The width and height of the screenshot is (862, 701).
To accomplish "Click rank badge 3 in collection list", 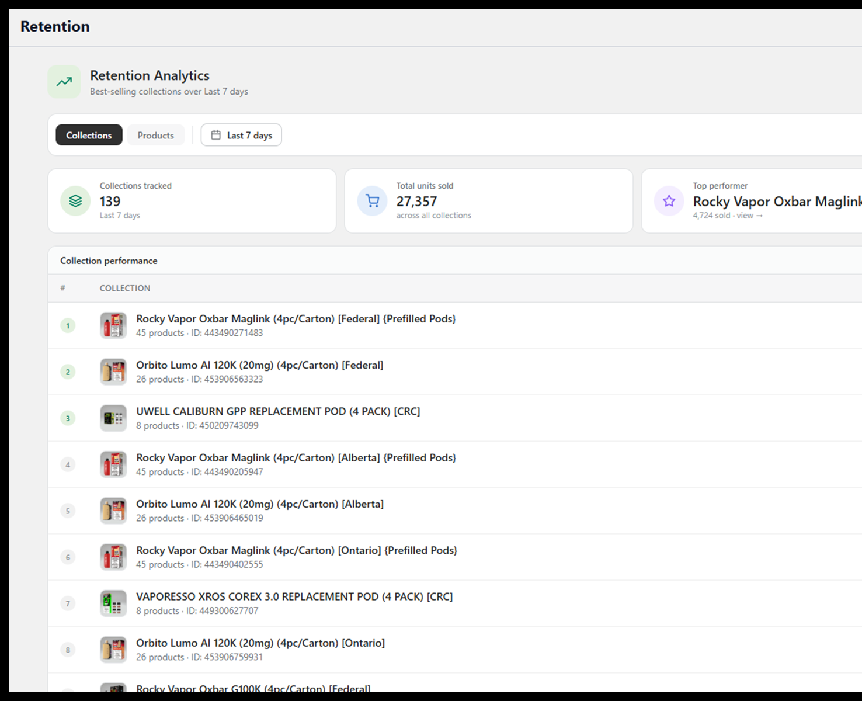I will tap(68, 418).
